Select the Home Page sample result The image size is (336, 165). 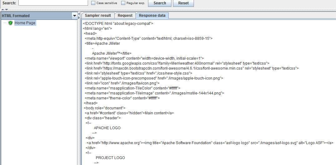tap(25, 23)
